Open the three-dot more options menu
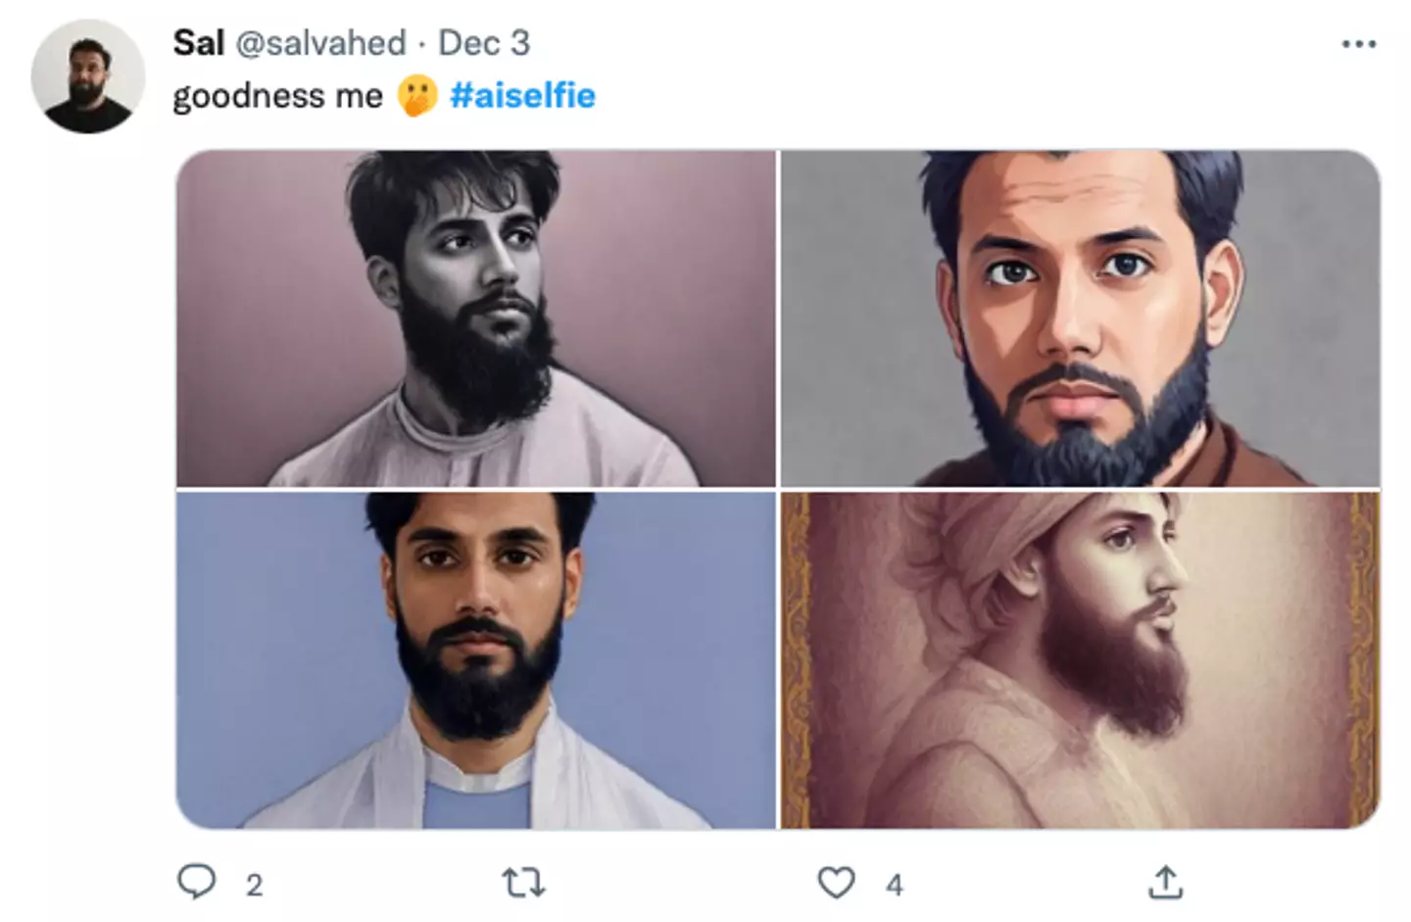 coord(1358,44)
